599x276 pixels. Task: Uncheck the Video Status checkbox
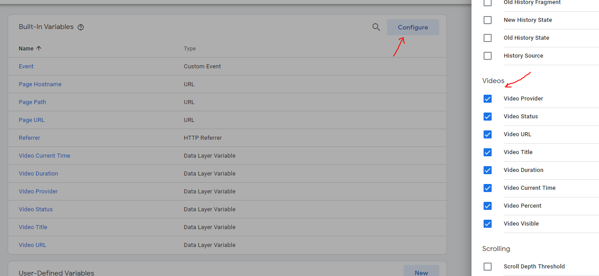click(x=488, y=117)
